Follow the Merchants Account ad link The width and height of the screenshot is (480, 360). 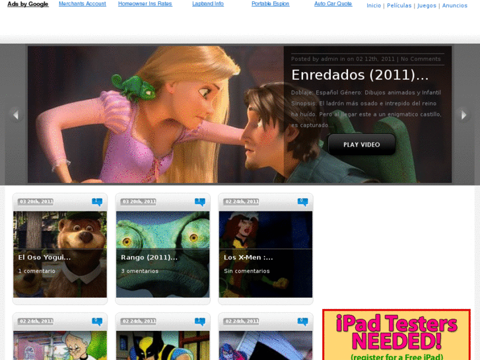pyautogui.click(x=83, y=4)
